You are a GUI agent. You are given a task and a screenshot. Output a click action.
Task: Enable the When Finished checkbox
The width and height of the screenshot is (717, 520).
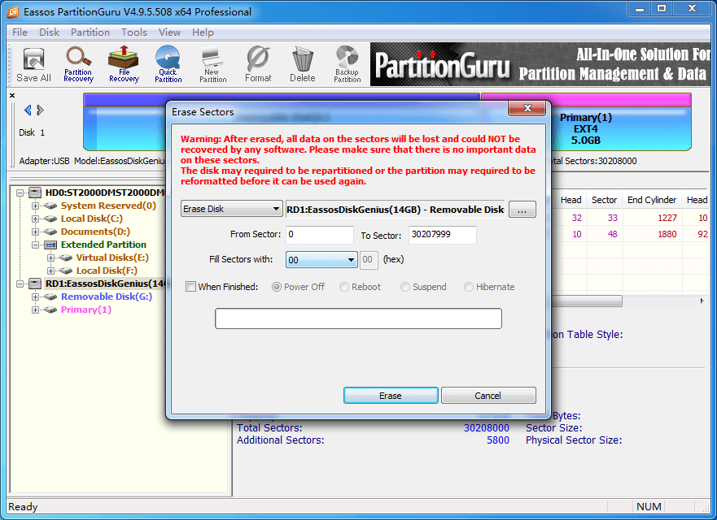pos(190,287)
